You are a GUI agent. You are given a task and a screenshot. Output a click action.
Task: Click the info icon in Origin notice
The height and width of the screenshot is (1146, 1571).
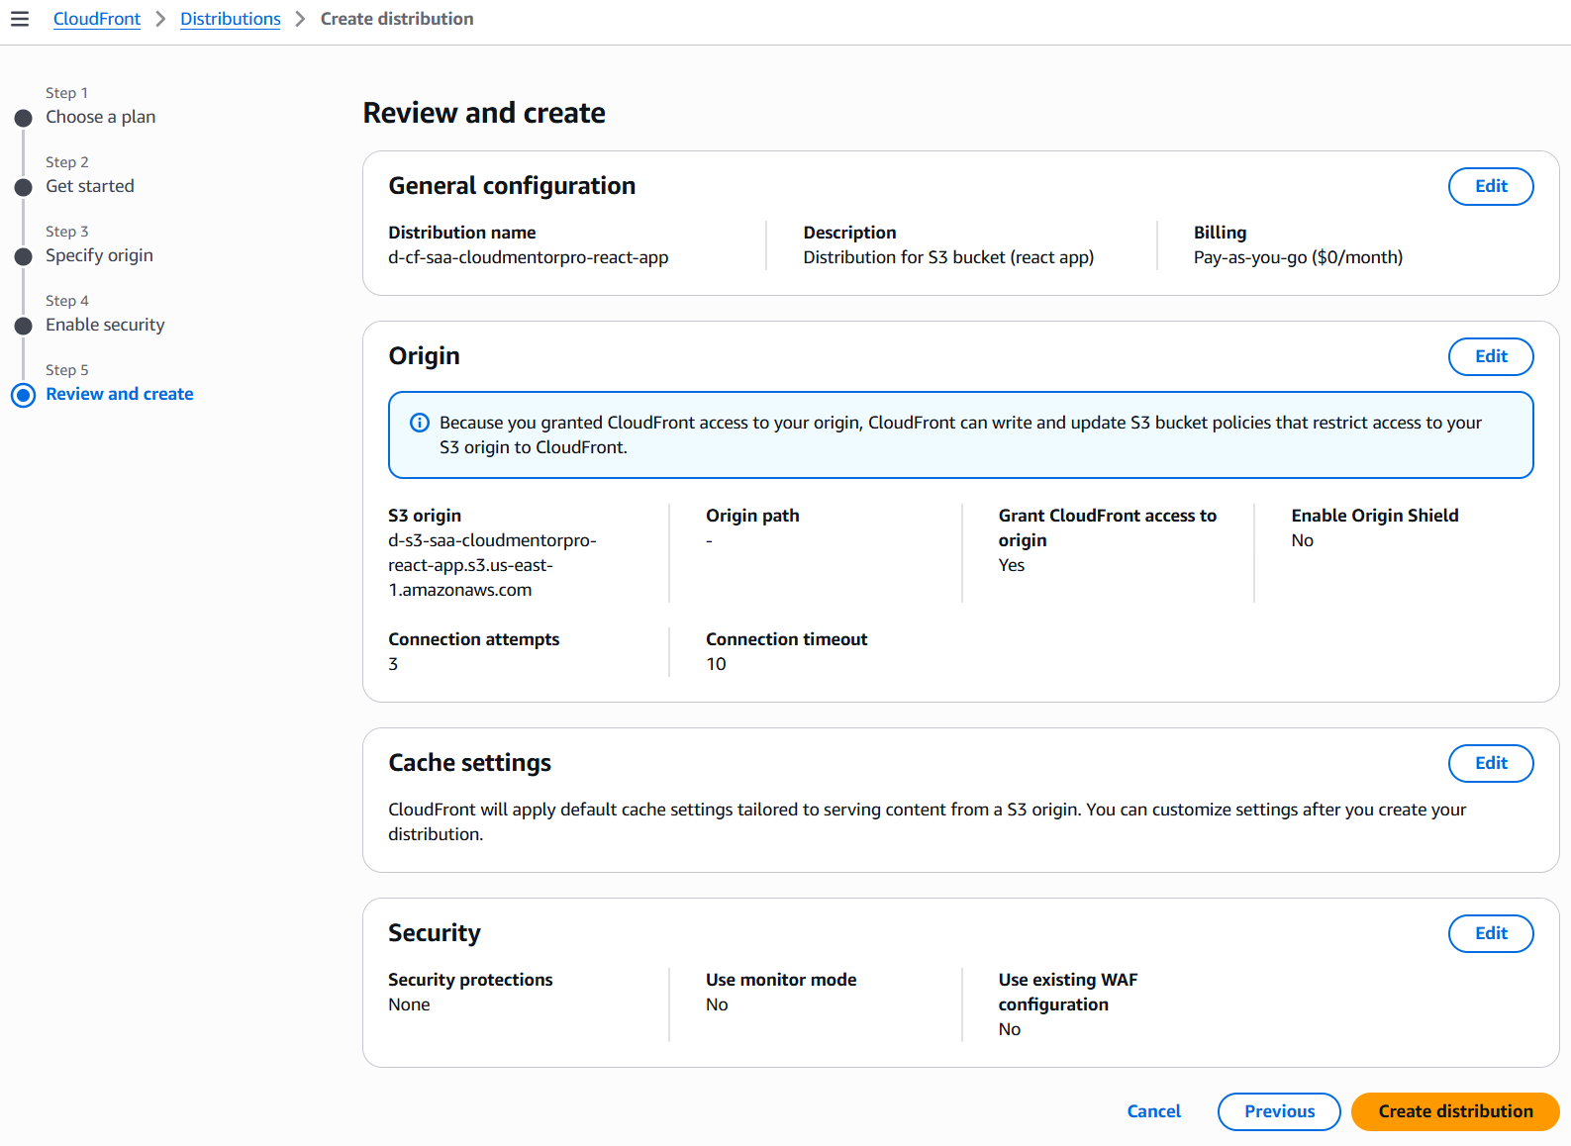click(x=420, y=423)
